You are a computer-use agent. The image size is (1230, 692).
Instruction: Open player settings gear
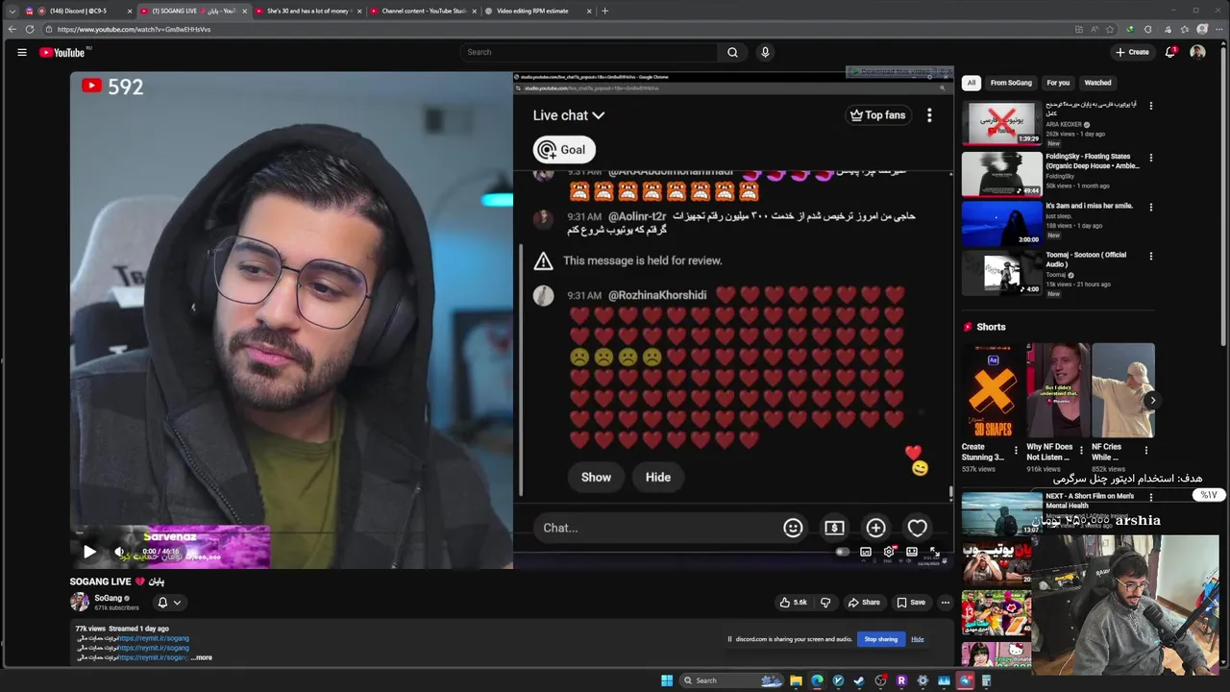pyautogui.click(x=889, y=552)
